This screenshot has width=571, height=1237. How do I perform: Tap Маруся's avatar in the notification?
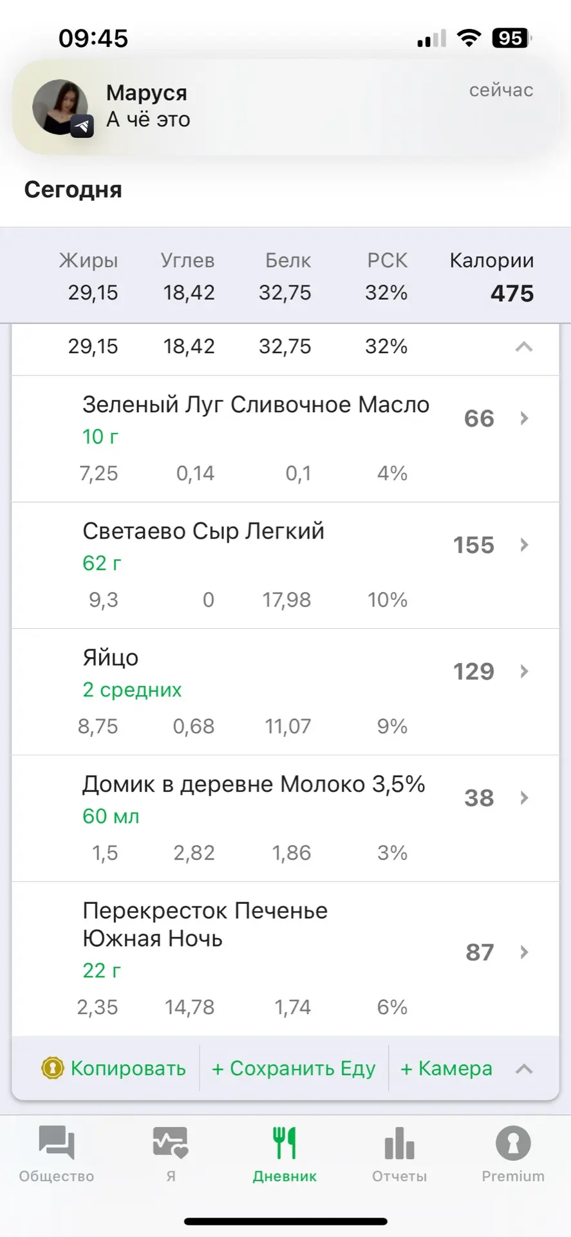pos(61,108)
